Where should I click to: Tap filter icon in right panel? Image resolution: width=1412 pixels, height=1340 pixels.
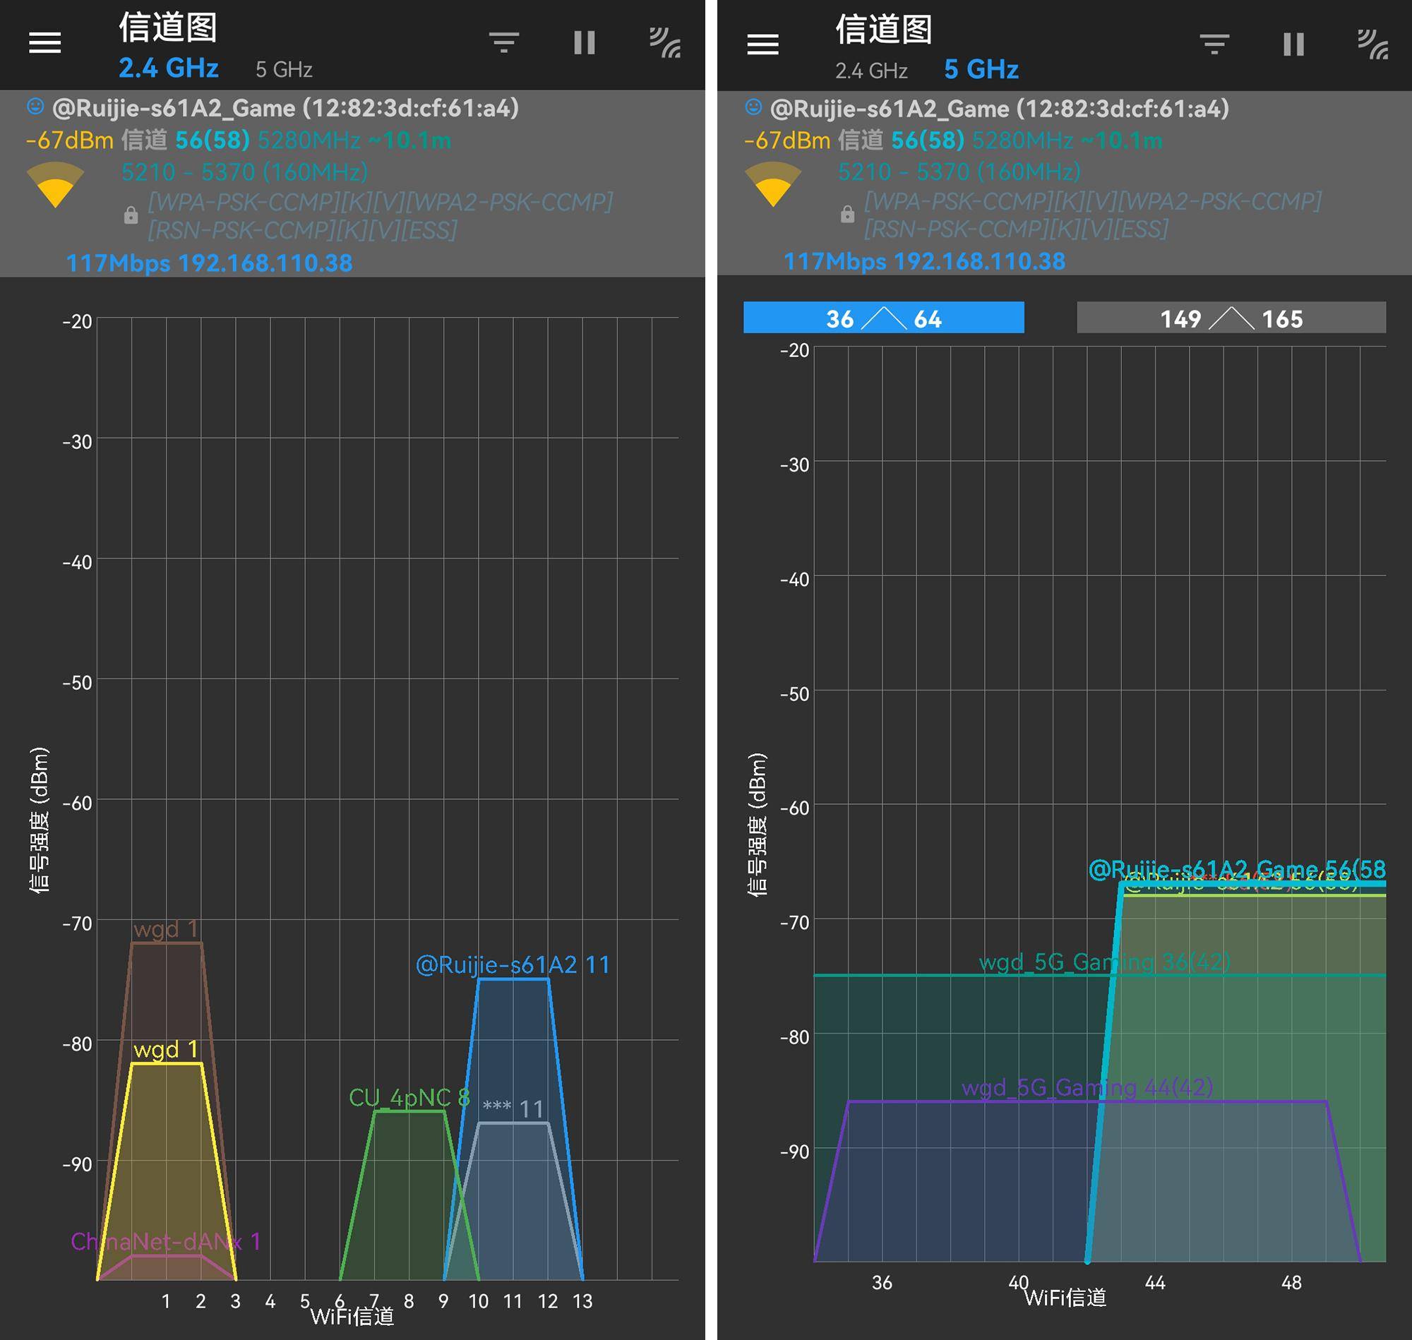[1214, 44]
